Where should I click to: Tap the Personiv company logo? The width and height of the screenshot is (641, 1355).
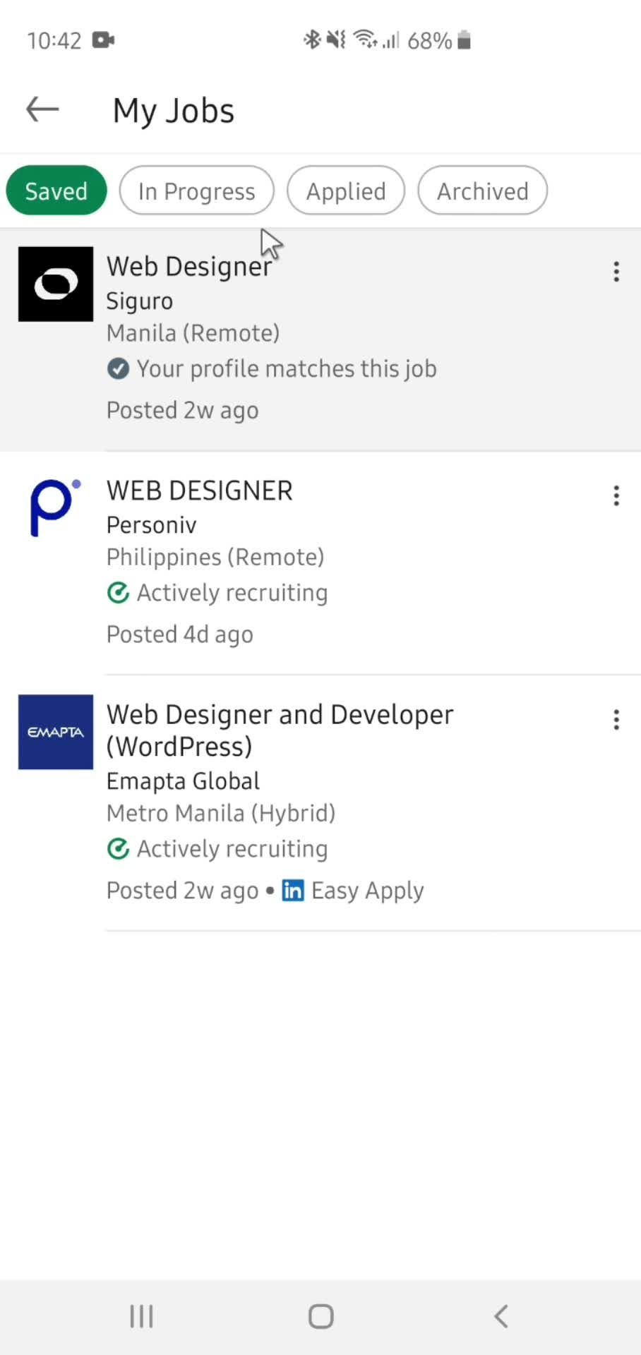[56, 508]
